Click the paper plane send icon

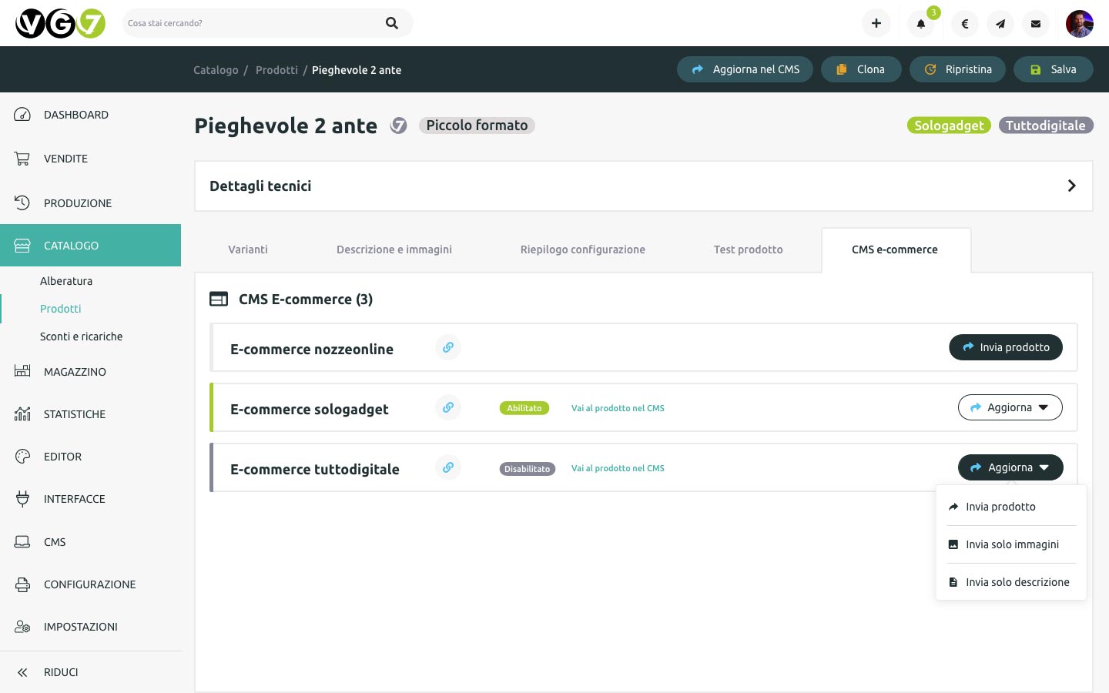(1000, 24)
